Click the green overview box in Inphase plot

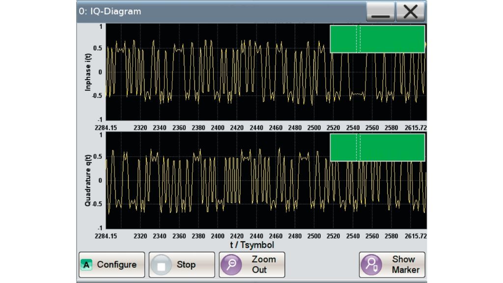(393, 39)
